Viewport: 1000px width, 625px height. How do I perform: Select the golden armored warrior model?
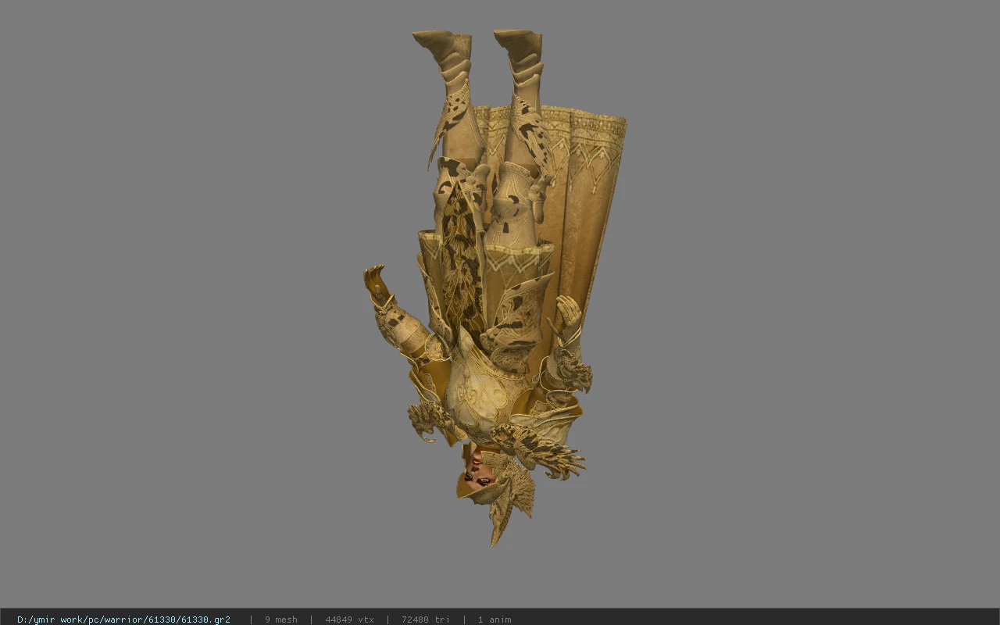[495, 287]
